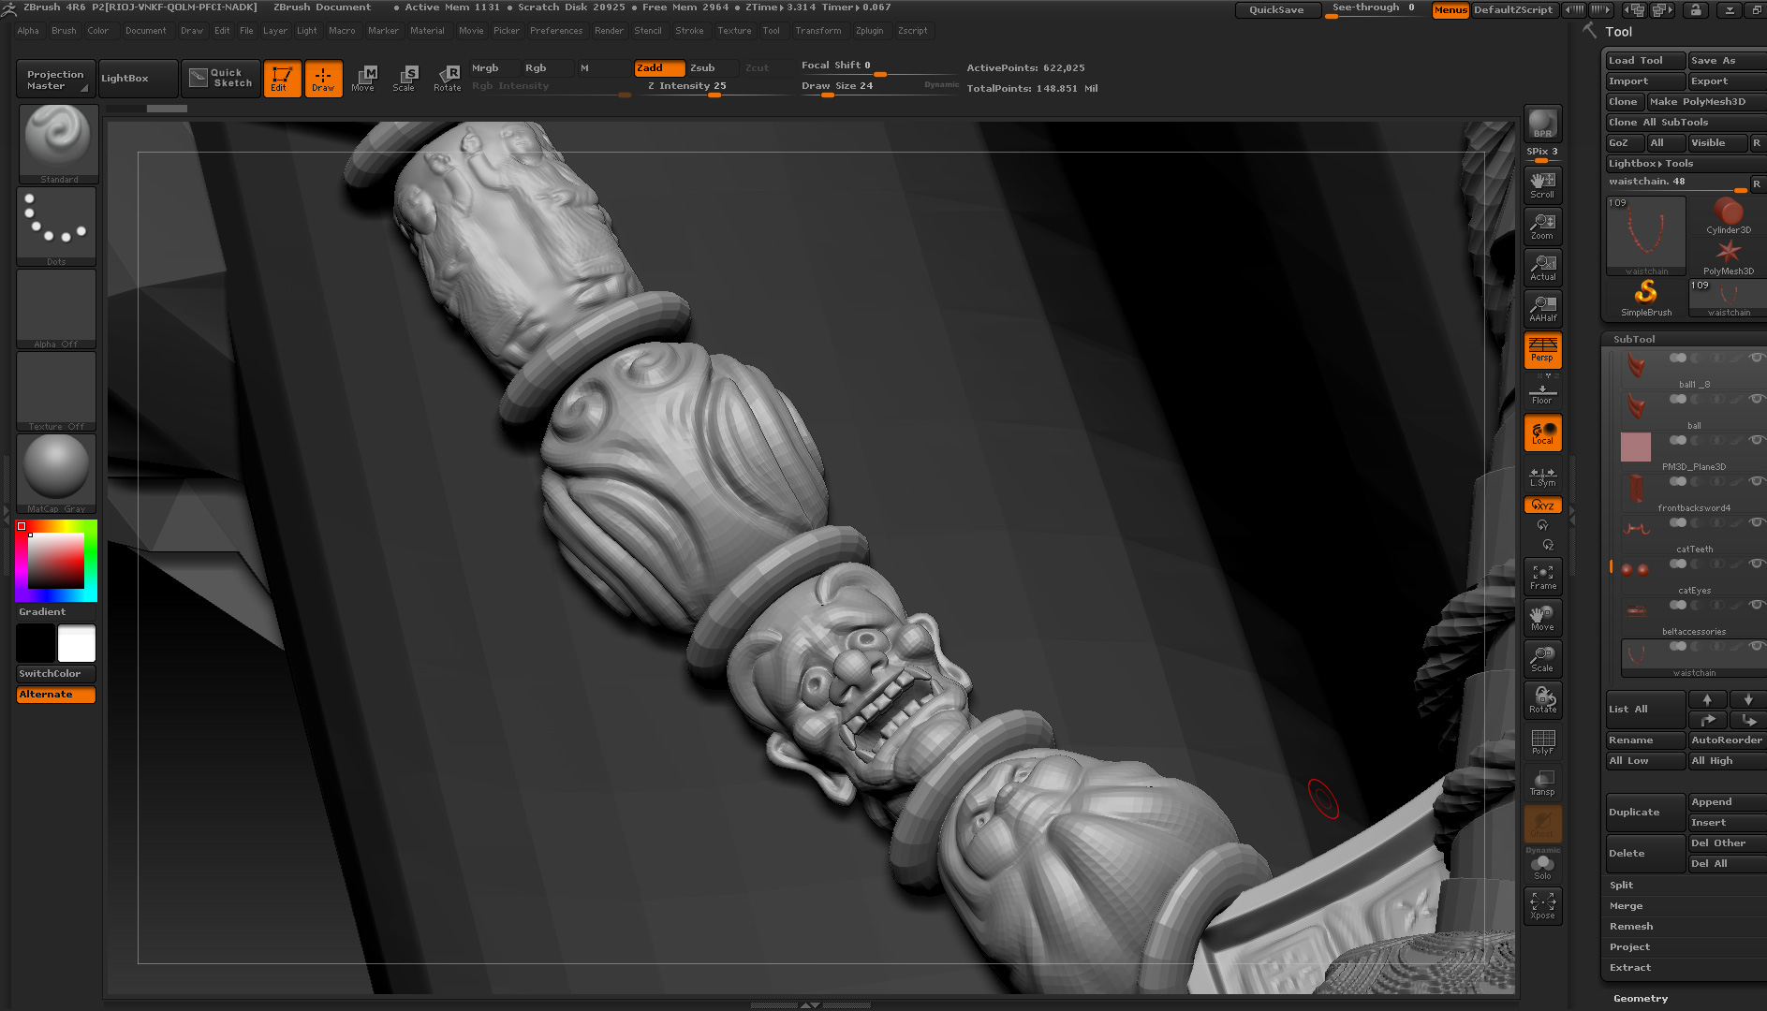Open the Material menu
Viewport: 1767px width, 1011px height.
[x=427, y=31]
